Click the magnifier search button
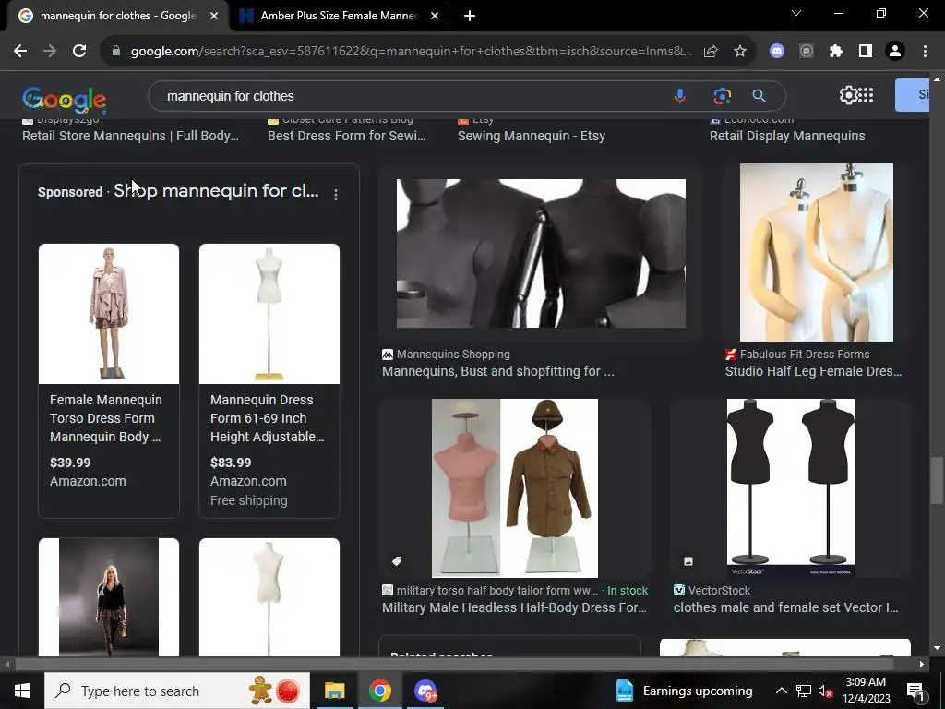Viewport: 945px width, 709px height. [759, 96]
